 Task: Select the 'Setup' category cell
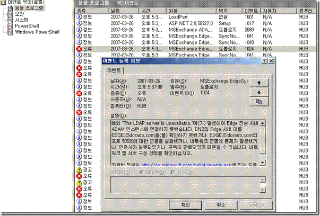224,23
